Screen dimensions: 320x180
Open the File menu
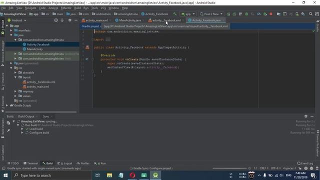click(x=3, y=8)
